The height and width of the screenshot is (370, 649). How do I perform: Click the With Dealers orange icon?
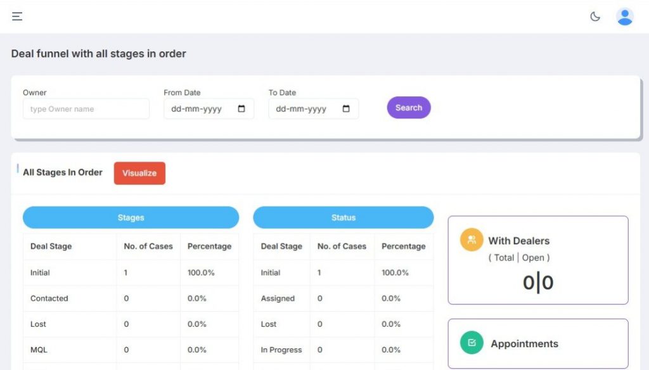point(472,240)
